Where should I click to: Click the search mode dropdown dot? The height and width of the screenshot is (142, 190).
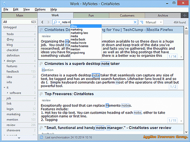(60, 22)
